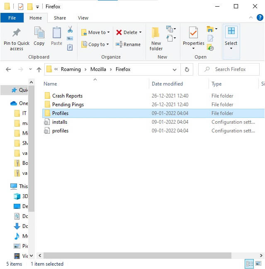Switch to large thumbnails view in status bar
Viewport: 265px width, 269px height.
tap(258, 263)
